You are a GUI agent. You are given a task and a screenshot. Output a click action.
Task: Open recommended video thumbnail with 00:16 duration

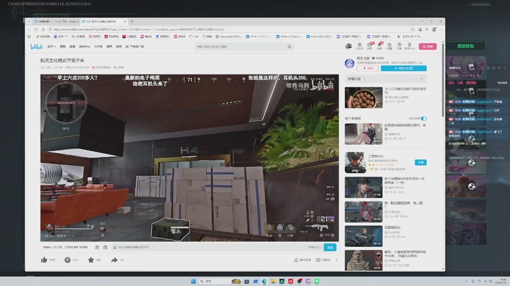[x=363, y=236]
